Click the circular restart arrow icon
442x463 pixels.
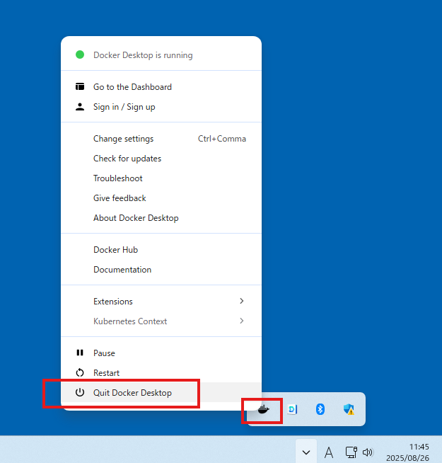(x=80, y=372)
